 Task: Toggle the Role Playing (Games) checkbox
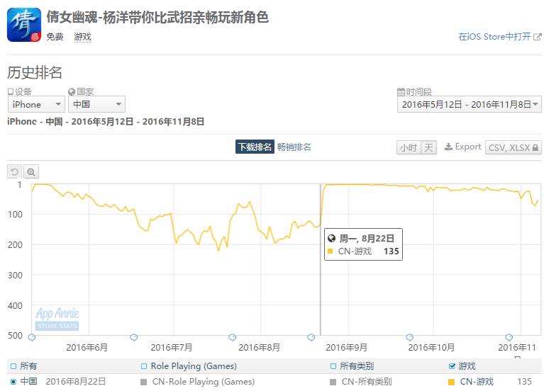pos(144,366)
